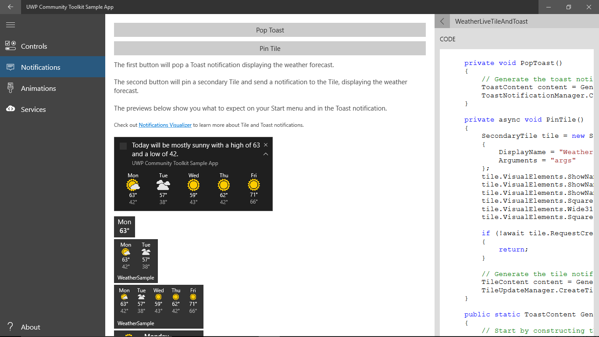Screen dimensions: 599x337
Task: Click the About question mark icon
Action: (x=10, y=326)
